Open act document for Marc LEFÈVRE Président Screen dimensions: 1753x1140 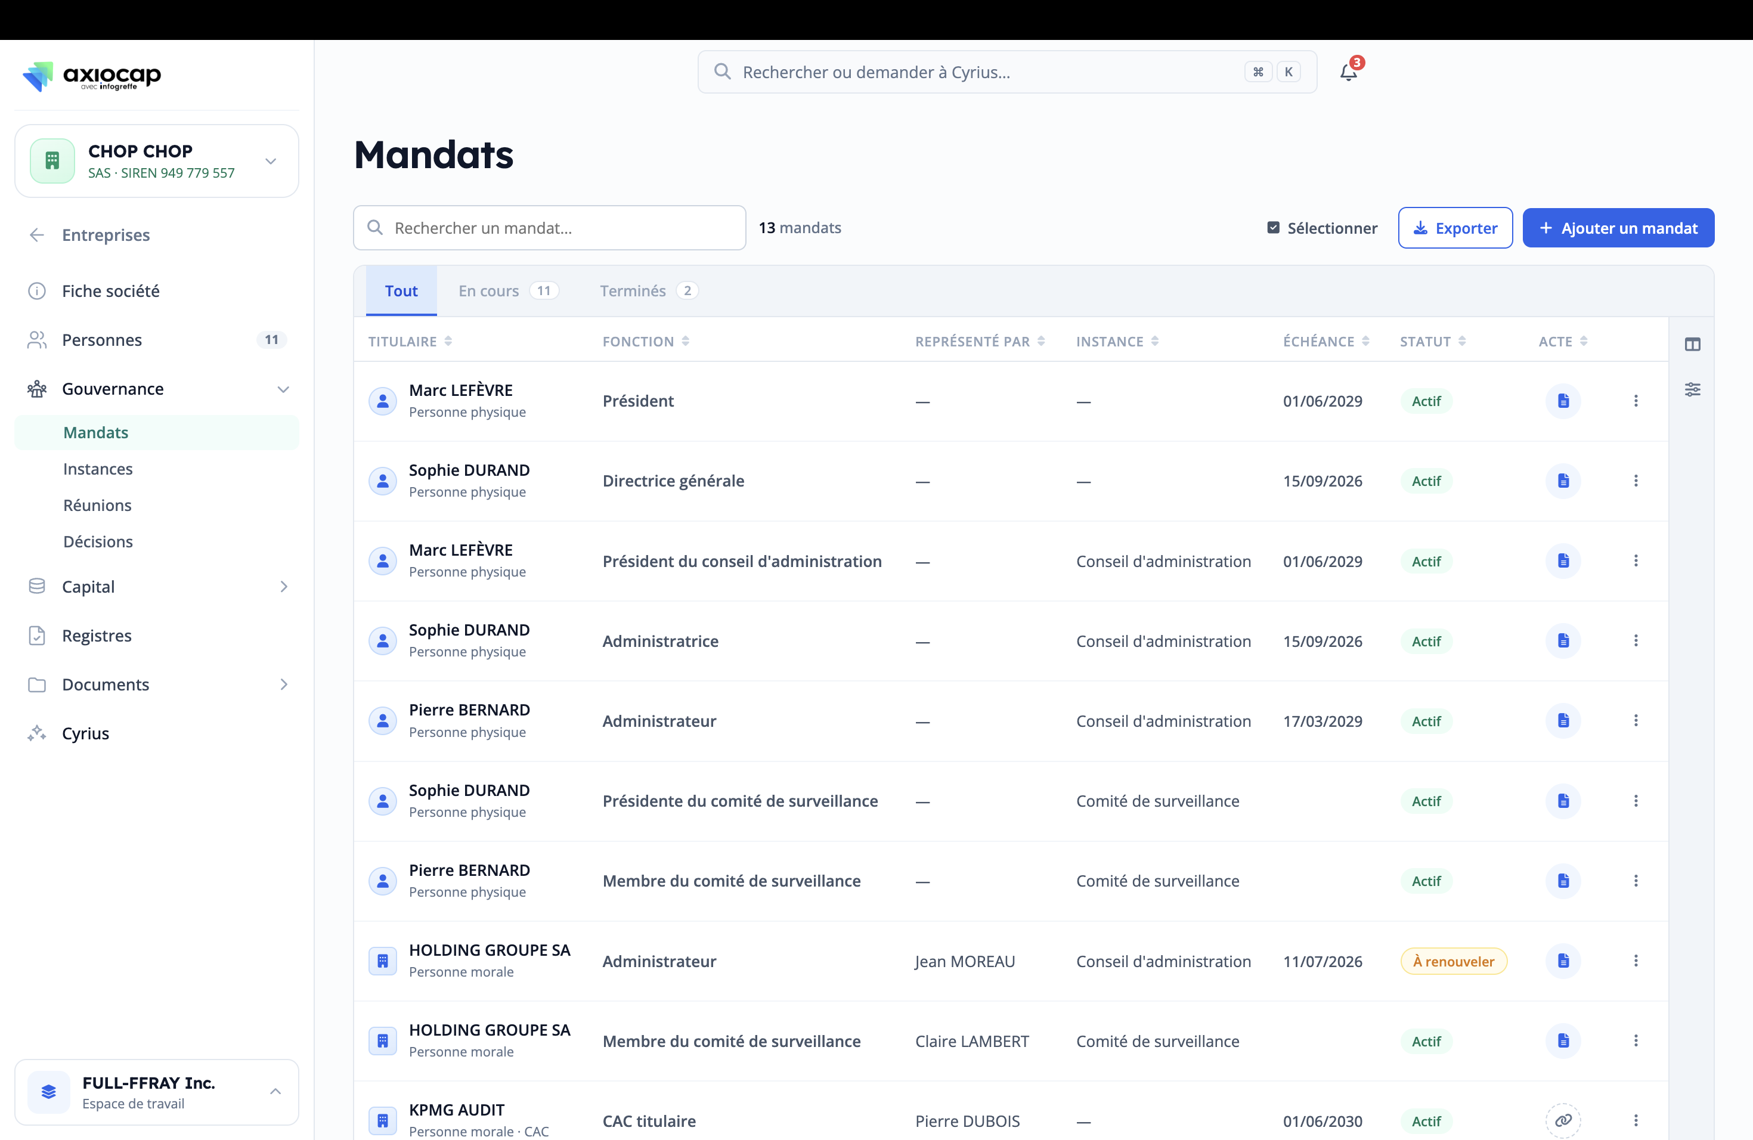point(1563,401)
